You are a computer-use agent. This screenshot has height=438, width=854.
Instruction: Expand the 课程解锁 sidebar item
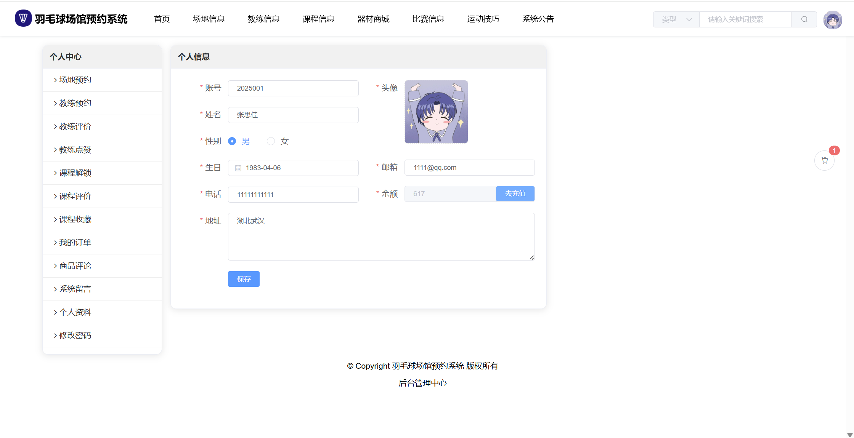click(x=75, y=173)
